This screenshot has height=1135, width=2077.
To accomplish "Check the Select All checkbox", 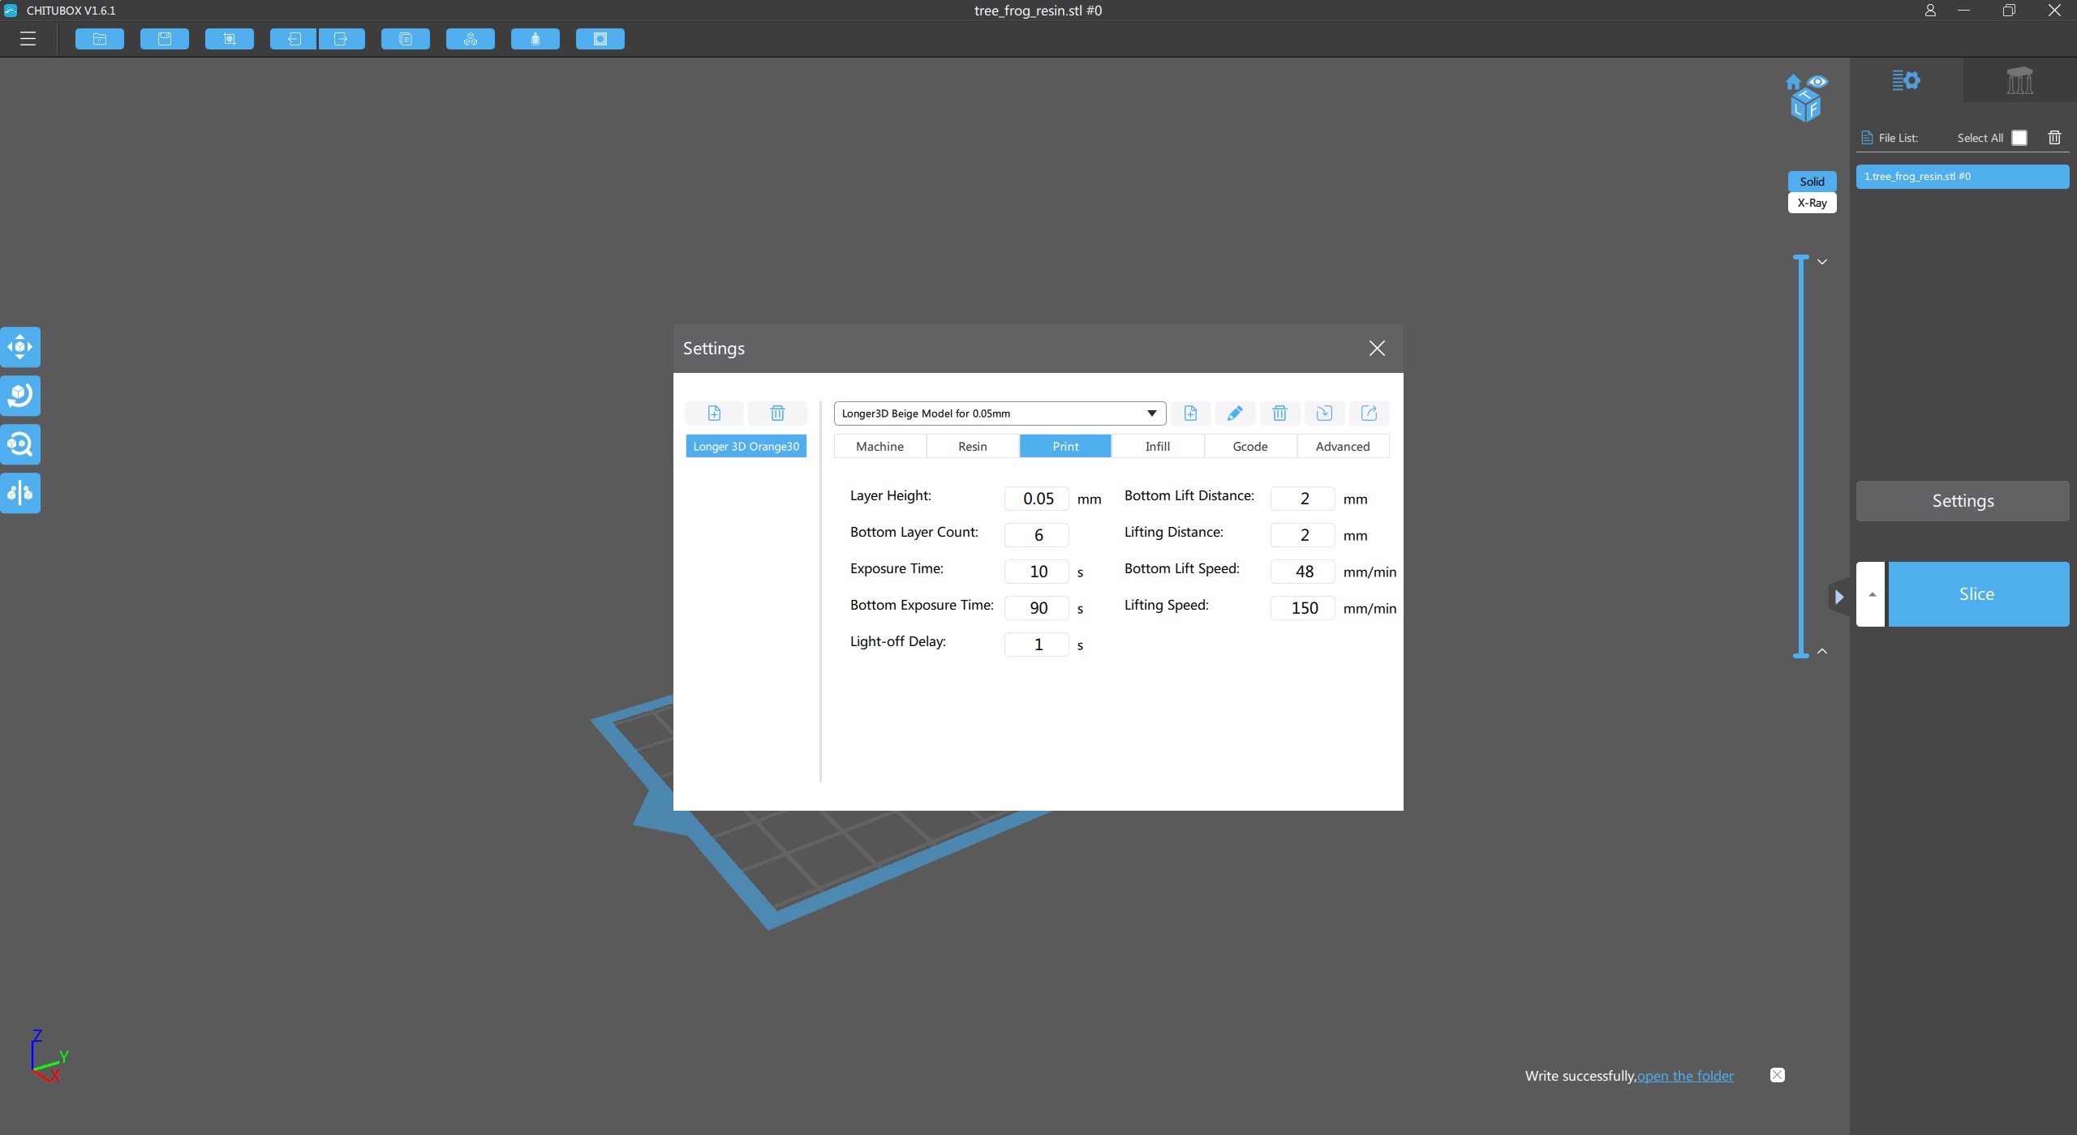I will (x=2019, y=138).
